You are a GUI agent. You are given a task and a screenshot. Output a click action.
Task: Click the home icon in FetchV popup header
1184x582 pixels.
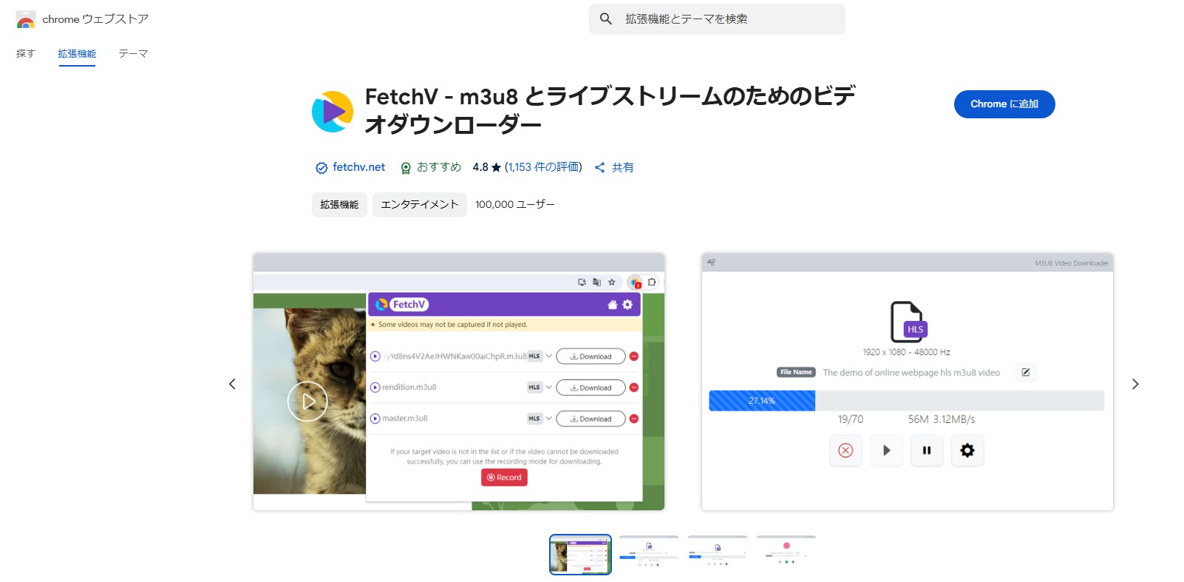click(612, 305)
